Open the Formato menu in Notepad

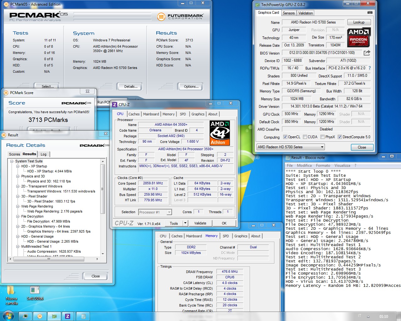pyautogui.click(x=323, y=166)
